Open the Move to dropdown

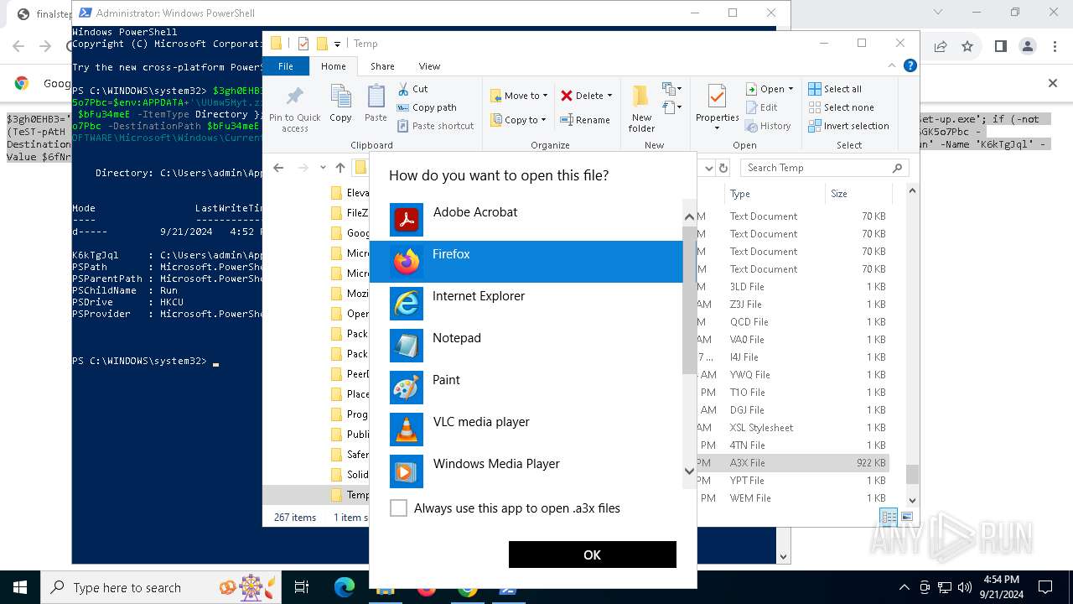click(519, 96)
